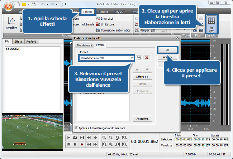This screenshot has height=159, width=233.
Task: Expand the Effetti >> button menu
Action: [142, 77]
